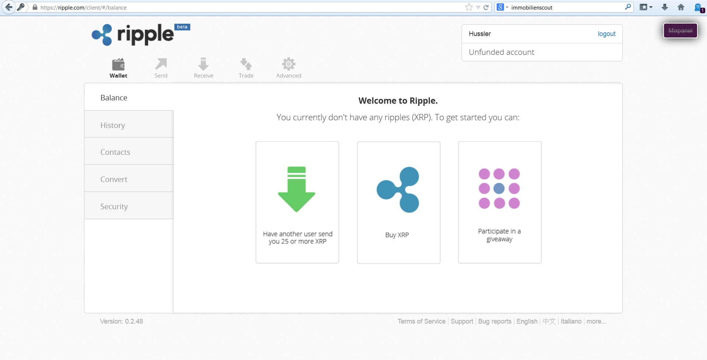The height and width of the screenshot is (360, 707).
Task: Click the search magnifier icon
Action: pyautogui.click(x=628, y=7)
